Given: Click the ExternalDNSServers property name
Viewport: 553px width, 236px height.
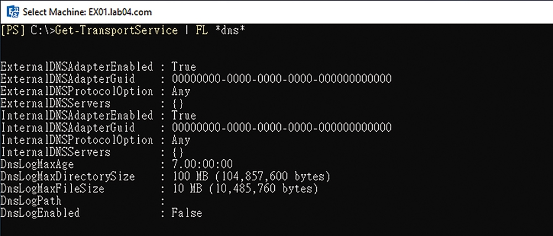Looking at the screenshot, I should pyautogui.click(x=55, y=104).
